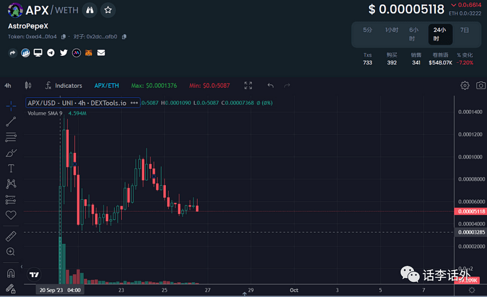Click the Txs count 733
Image resolution: width=487 pixels, height=297 pixels.
click(368, 63)
